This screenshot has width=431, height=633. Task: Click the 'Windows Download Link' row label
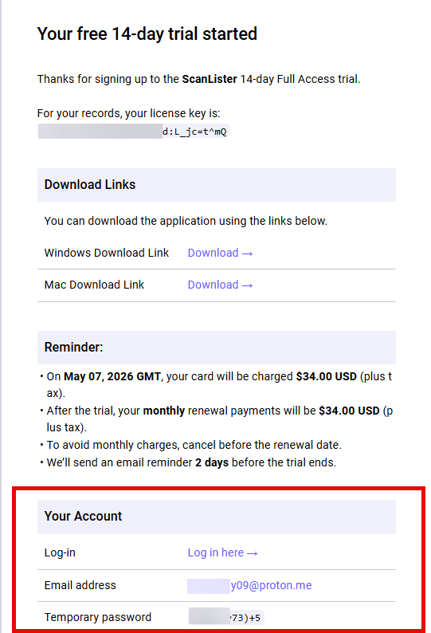[x=107, y=253]
